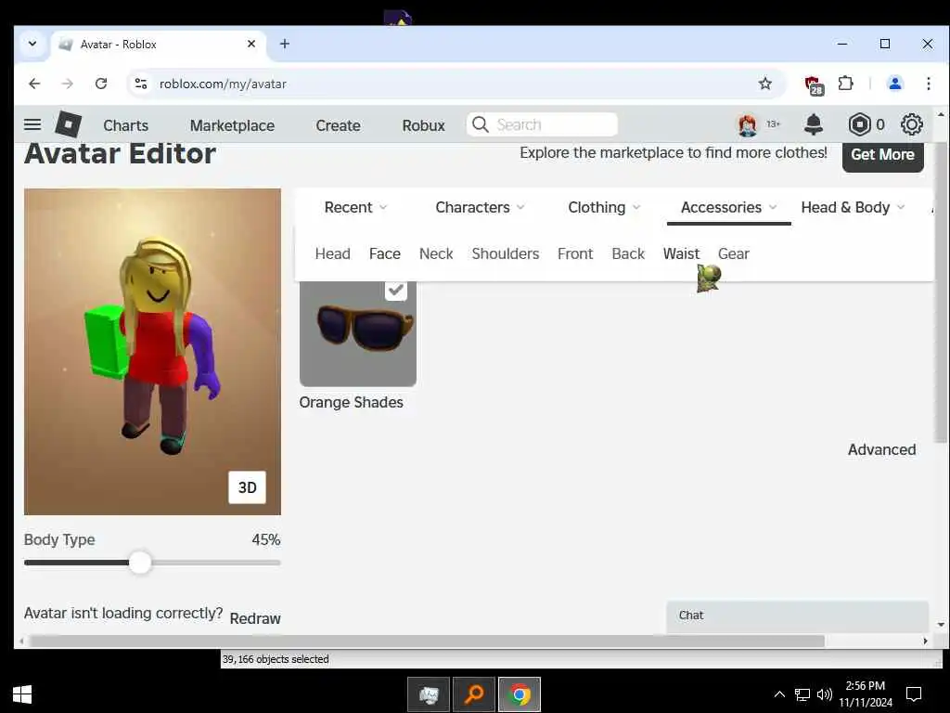Click the Roblox logo home icon
This screenshot has height=713, width=950.
click(x=68, y=125)
